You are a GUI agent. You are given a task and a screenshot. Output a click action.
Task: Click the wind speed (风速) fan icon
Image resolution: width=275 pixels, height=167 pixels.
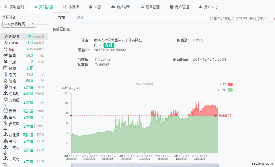pyautogui.click(x=6, y=62)
